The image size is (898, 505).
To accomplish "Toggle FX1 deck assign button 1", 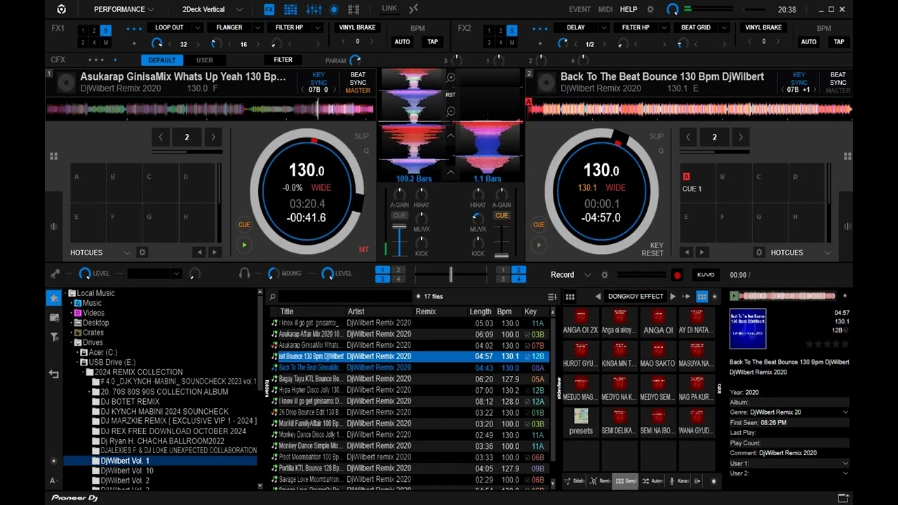I will tap(83, 31).
